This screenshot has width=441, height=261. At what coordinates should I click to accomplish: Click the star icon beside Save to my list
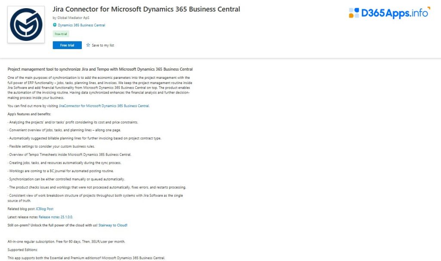[x=88, y=45]
